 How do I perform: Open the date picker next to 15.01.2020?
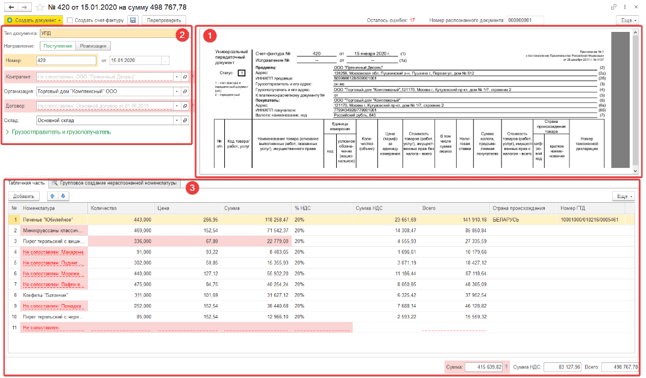165,60
